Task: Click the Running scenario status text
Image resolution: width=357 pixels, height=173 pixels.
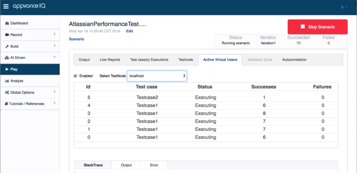Action: 236,43
